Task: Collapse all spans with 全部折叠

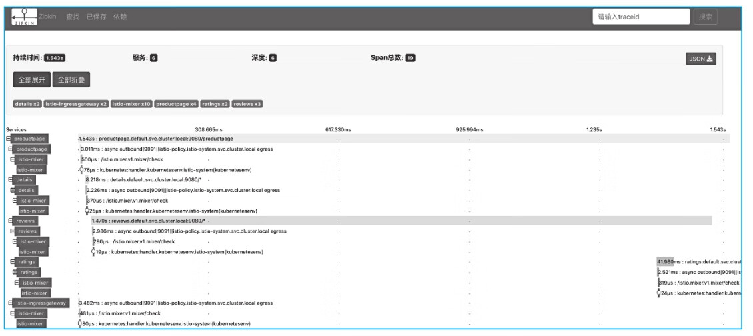Action: 71,81
